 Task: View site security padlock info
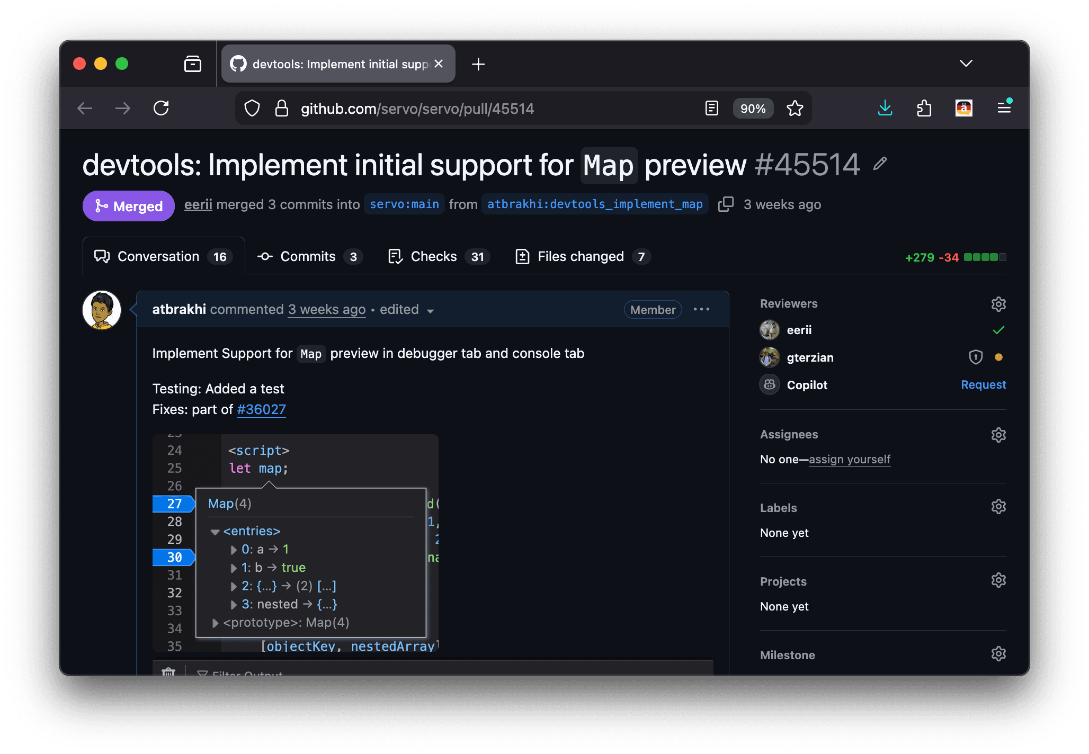[282, 109]
